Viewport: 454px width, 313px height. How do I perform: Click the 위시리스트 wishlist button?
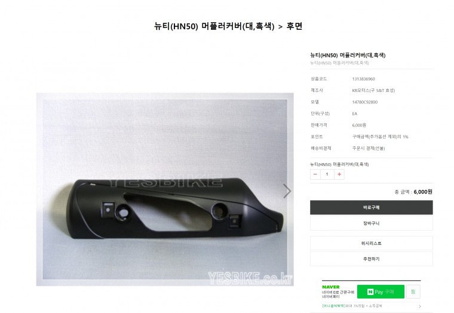(x=371, y=243)
